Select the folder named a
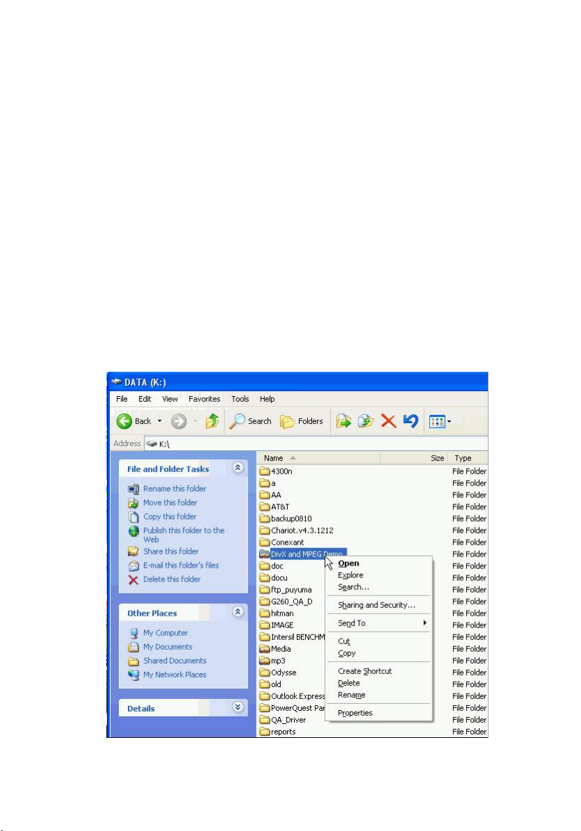The width and height of the screenshot is (581, 831). tap(268, 483)
